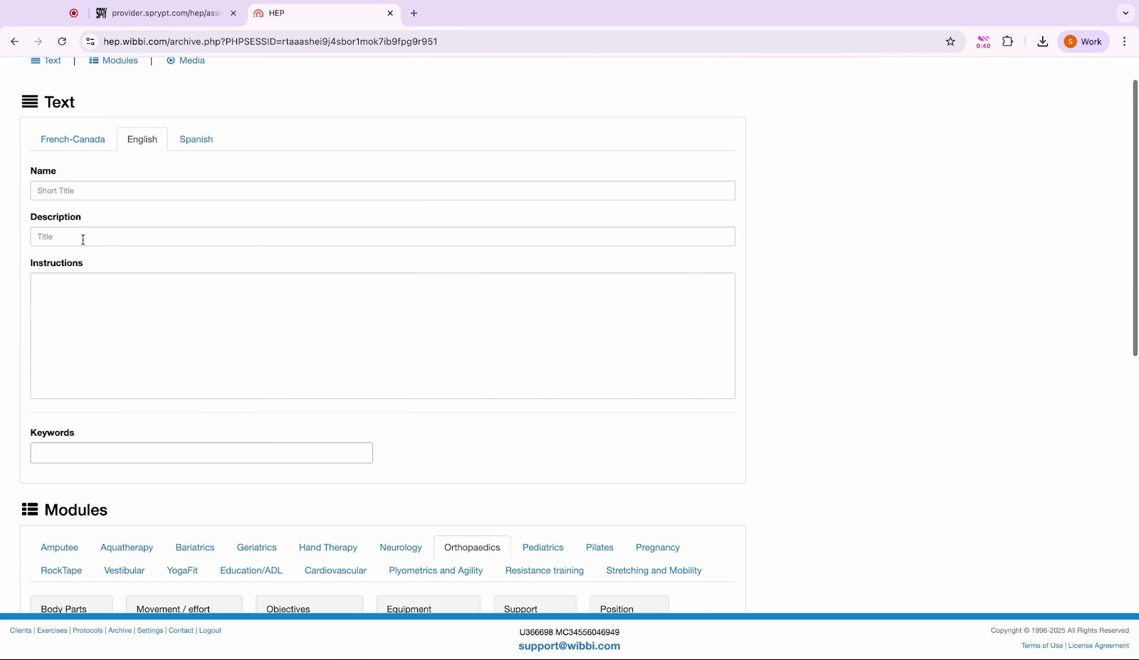Open Archive link in footer
This screenshot has height=660, width=1139.
coord(120,631)
